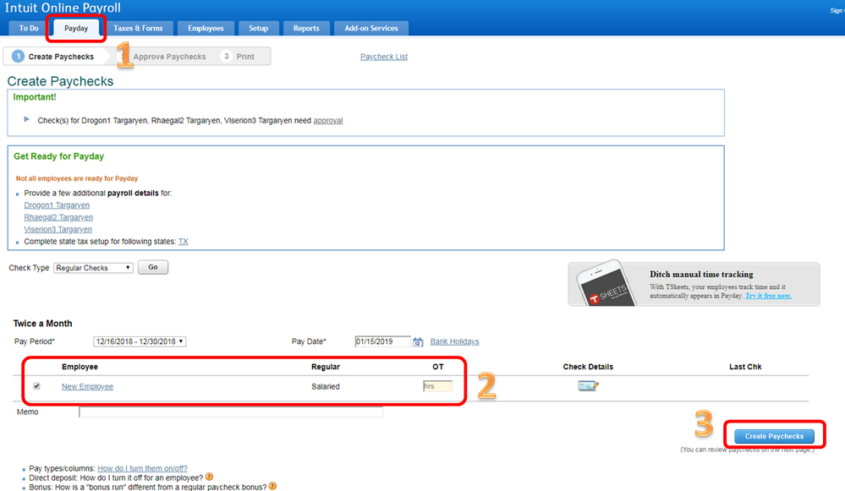The image size is (845, 491).
Task: Click the 'Check Details' column header
Action: 588,367
